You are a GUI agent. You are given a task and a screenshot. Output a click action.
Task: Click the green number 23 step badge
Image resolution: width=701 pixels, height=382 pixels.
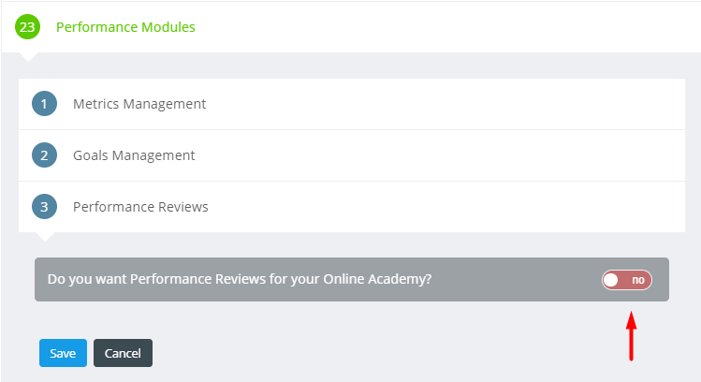[x=27, y=27]
